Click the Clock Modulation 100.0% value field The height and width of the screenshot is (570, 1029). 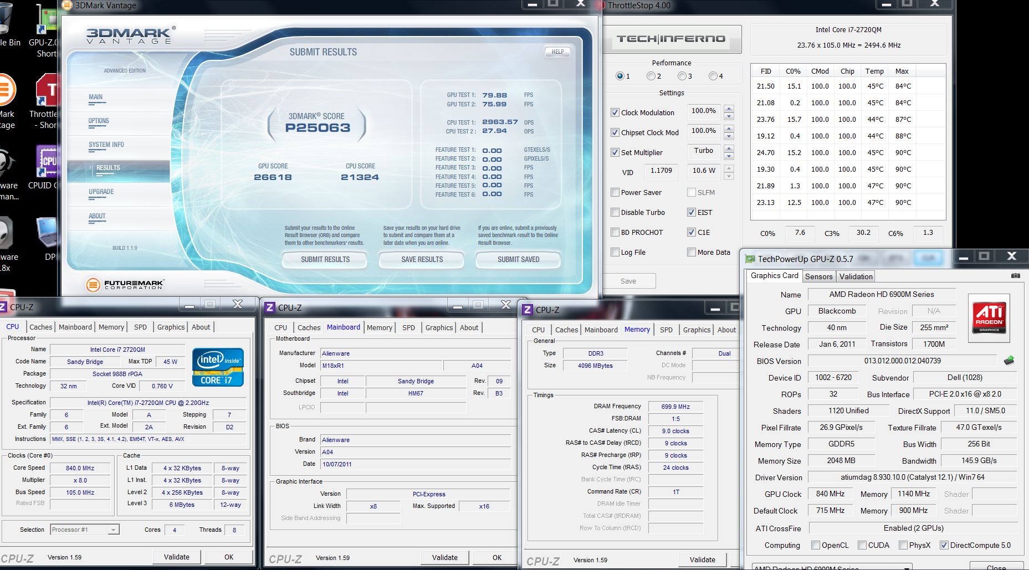(x=704, y=111)
